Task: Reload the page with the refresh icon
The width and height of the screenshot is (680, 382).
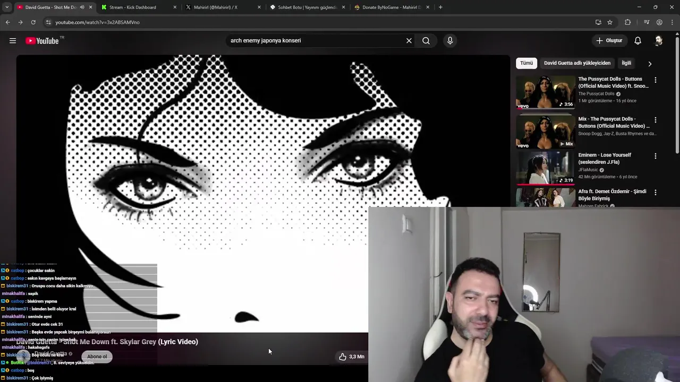Action: pos(33,22)
